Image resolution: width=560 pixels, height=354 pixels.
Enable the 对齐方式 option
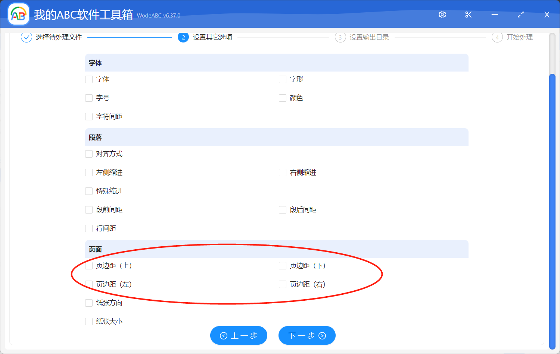tap(88, 154)
